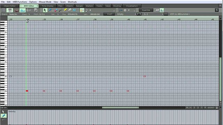Screen dimensions: 223x125
Task: Switch to the Files tab
Action: click(x=60, y=6)
